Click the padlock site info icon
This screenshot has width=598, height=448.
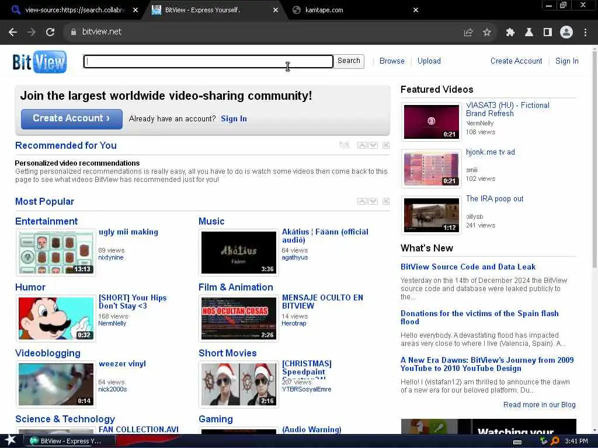coord(73,32)
